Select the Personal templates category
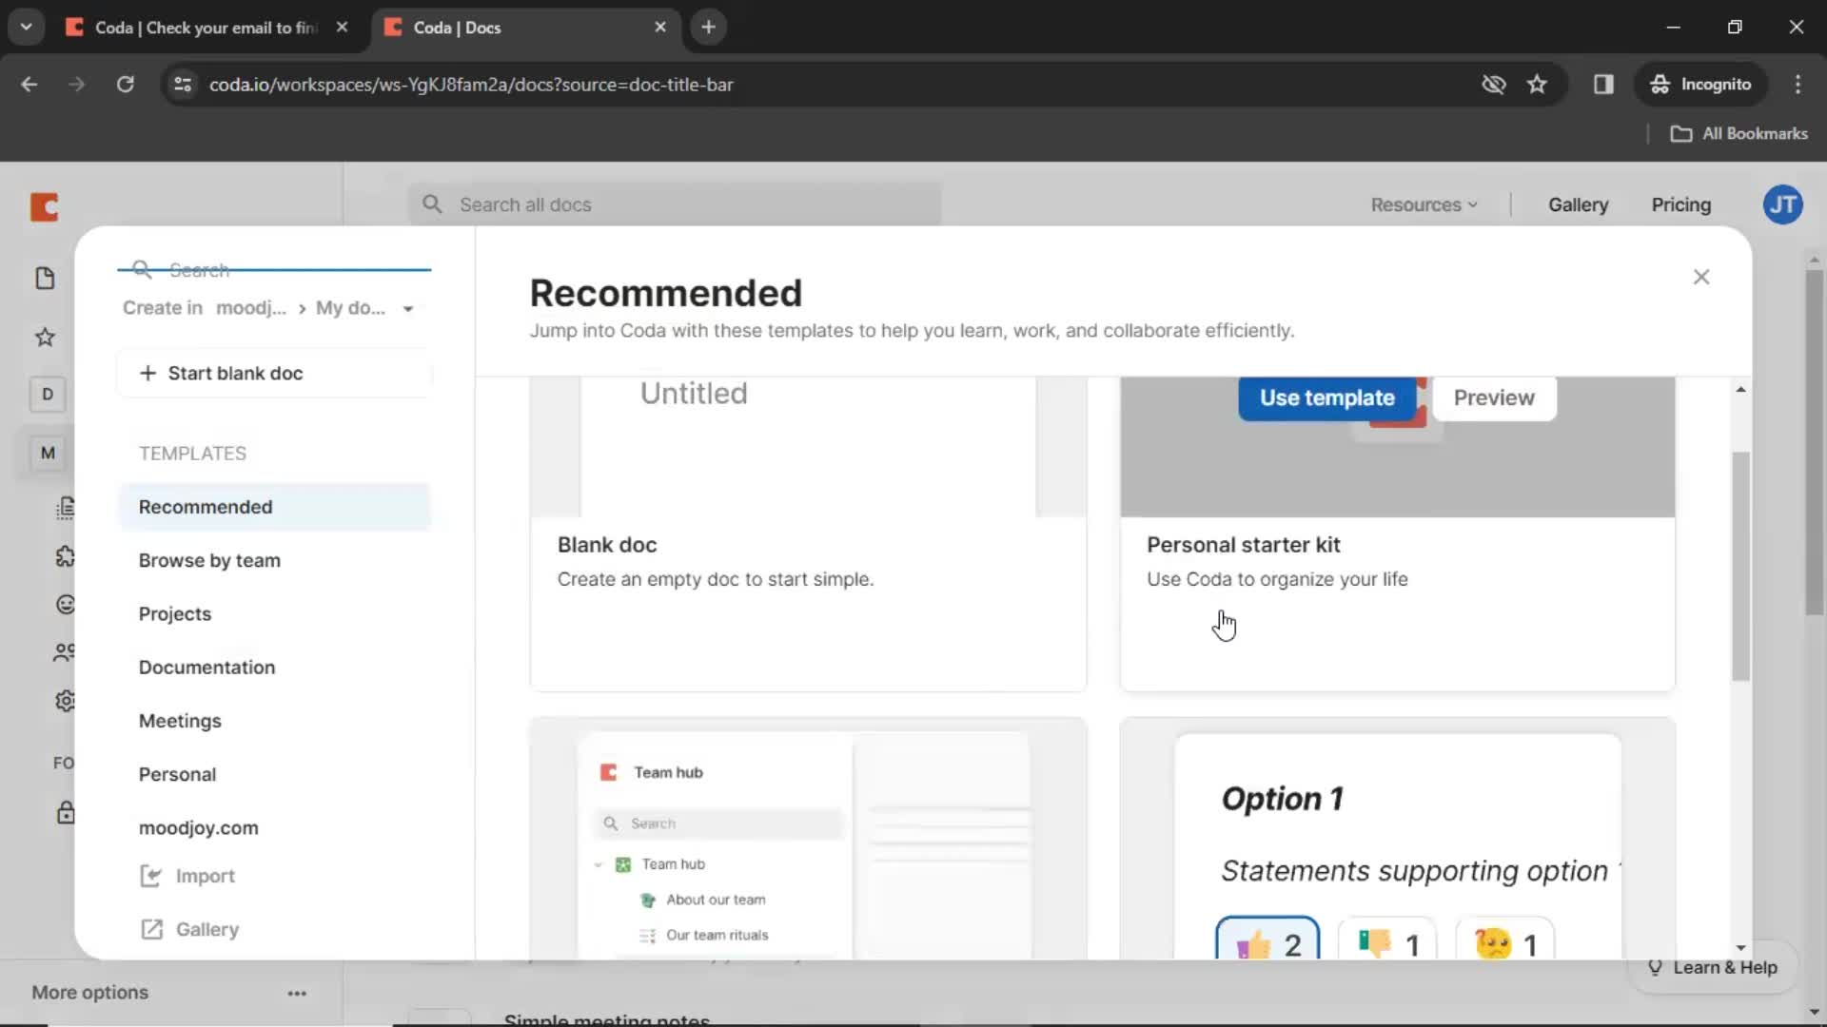This screenshot has height=1027, width=1827. point(177,774)
